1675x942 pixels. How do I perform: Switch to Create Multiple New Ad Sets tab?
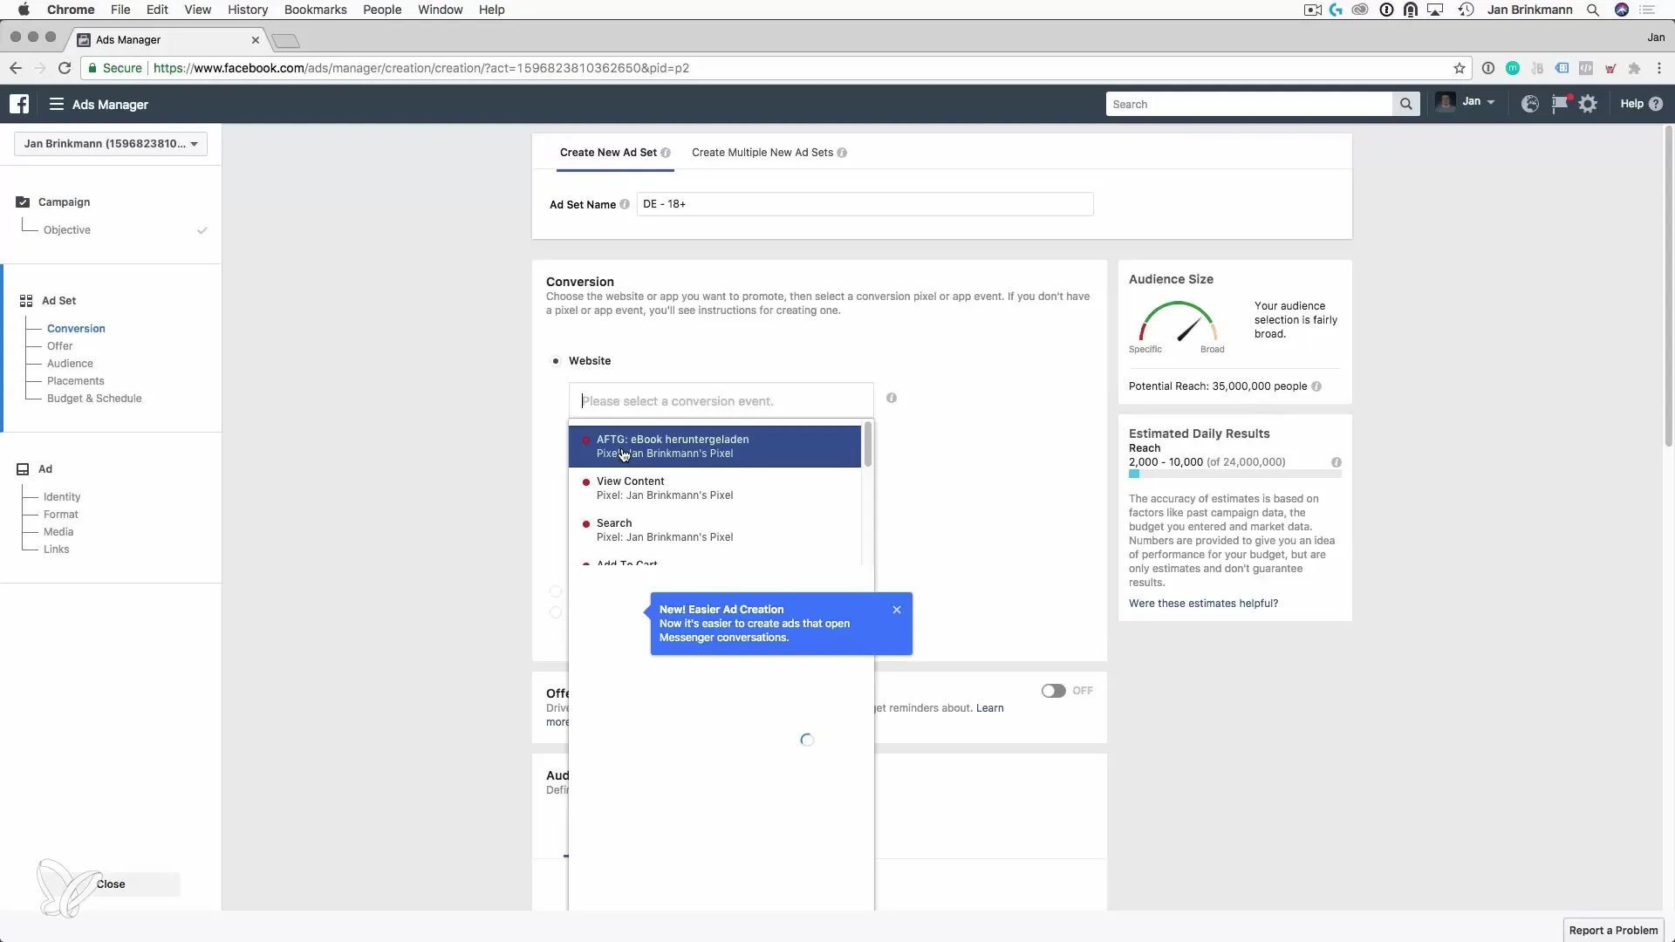[x=762, y=153]
